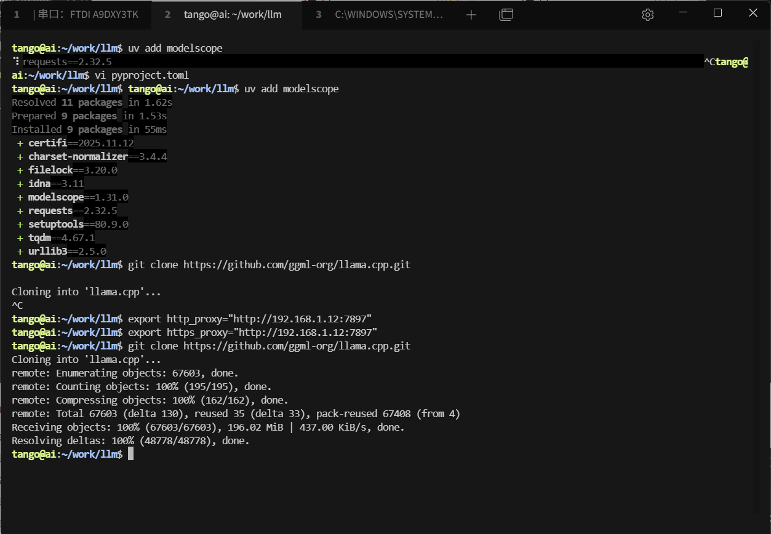Open terminal settings via gear icon
Screen dimensions: 771x534
click(x=647, y=15)
